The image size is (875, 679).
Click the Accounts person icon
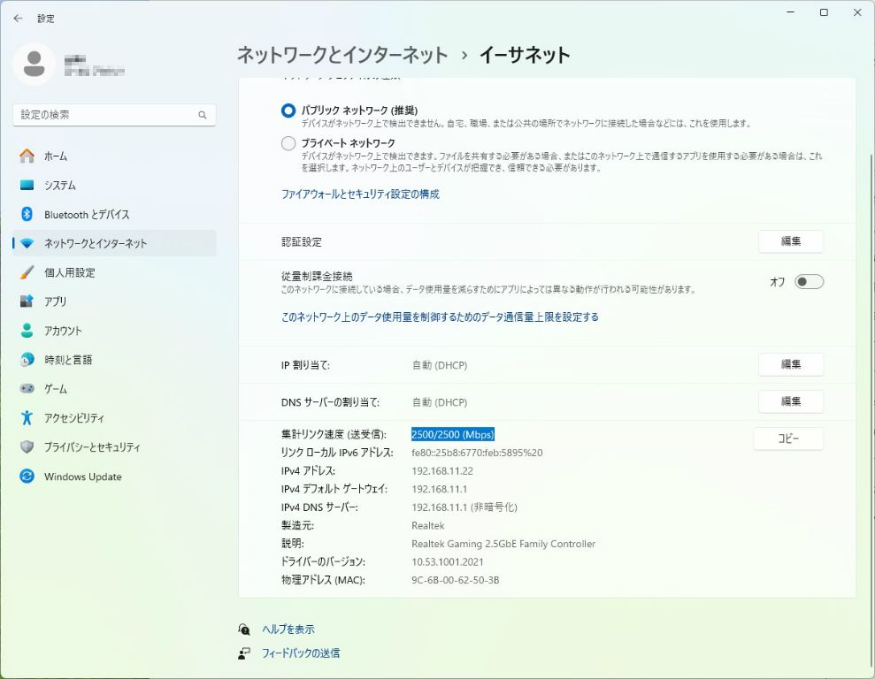coord(27,331)
